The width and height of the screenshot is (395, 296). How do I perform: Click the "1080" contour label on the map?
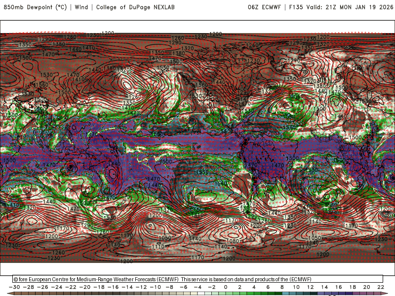pyautogui.click(x=233, y=241)
